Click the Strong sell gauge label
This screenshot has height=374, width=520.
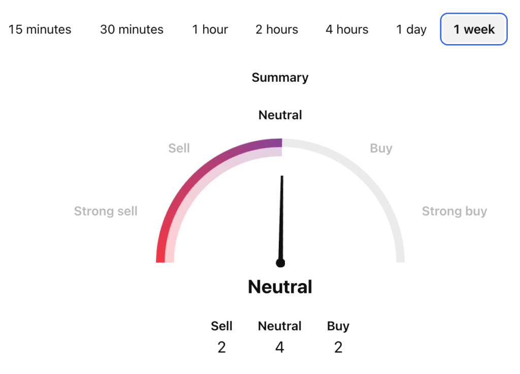(106, 211)
